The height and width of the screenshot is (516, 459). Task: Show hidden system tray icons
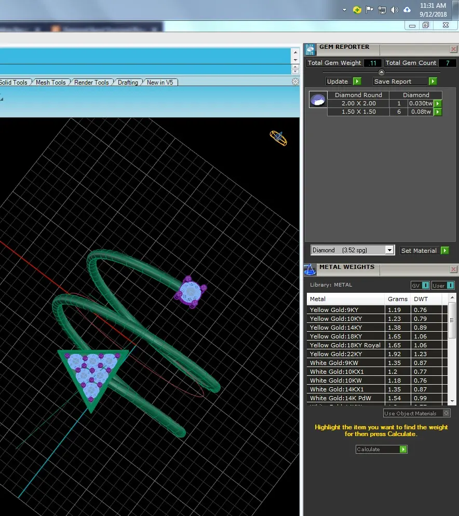[344, 10]
